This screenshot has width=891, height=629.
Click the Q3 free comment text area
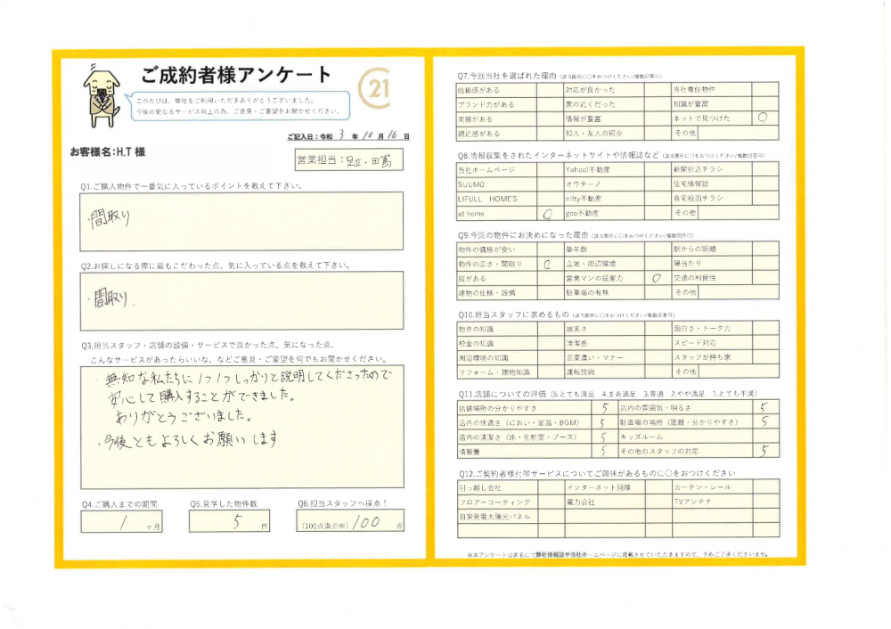tap(241, 426)
